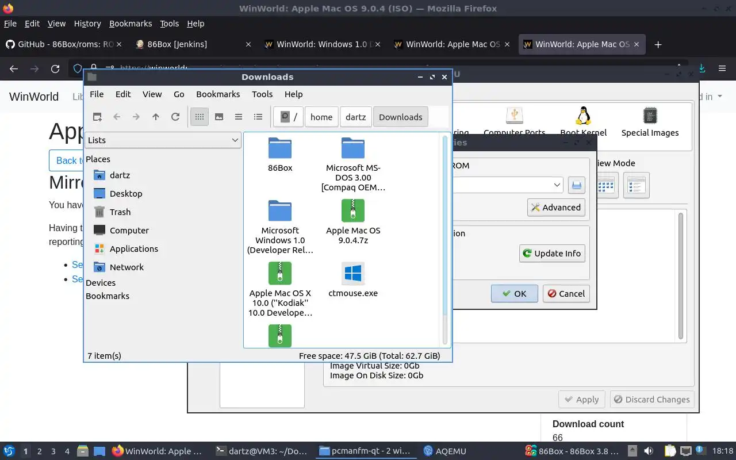Click the file list vertical scrollbar
Viewport: 736px width, 460px height.
(444, 239)
